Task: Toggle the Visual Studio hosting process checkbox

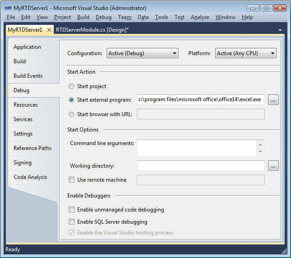Action: click(72, 233)
